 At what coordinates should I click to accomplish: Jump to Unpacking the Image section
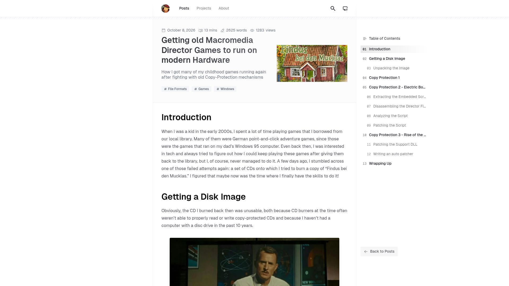[x=393, y=68]
